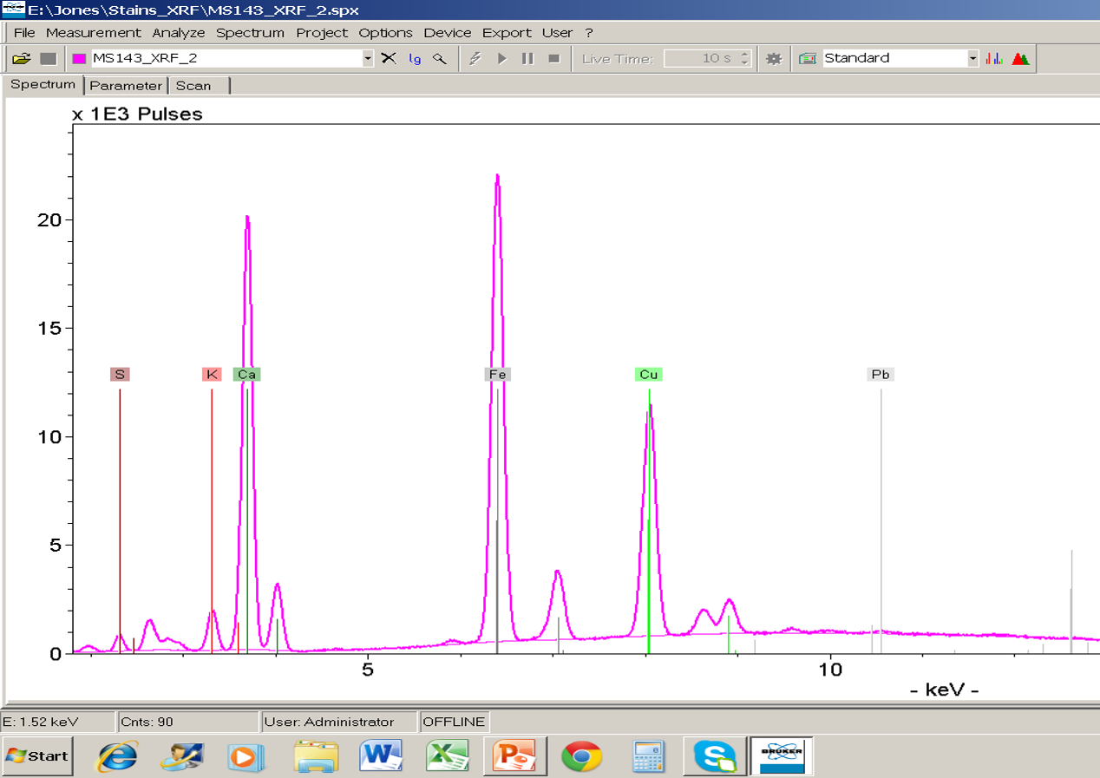Click the Cu element label on spectrum
The height and width of the screenshot is (778, 1100).
point(648,375)
